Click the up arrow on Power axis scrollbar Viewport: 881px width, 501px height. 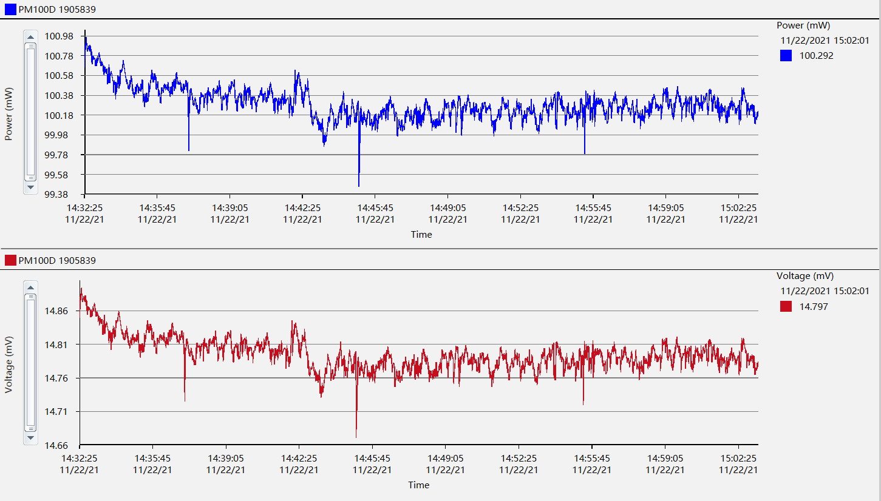point(30,38)
